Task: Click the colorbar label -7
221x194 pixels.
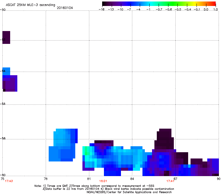Action: [129, 10]
